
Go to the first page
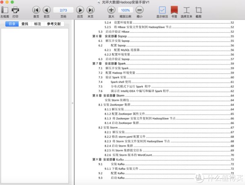(36, 10)
